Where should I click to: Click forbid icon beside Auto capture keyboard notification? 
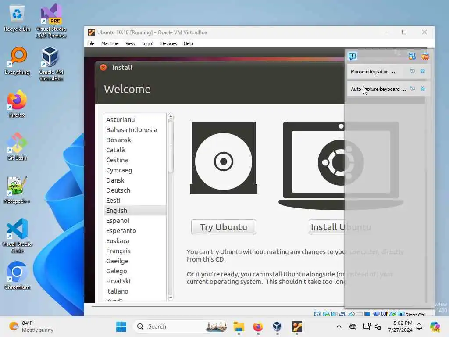(x=412, y=89)
